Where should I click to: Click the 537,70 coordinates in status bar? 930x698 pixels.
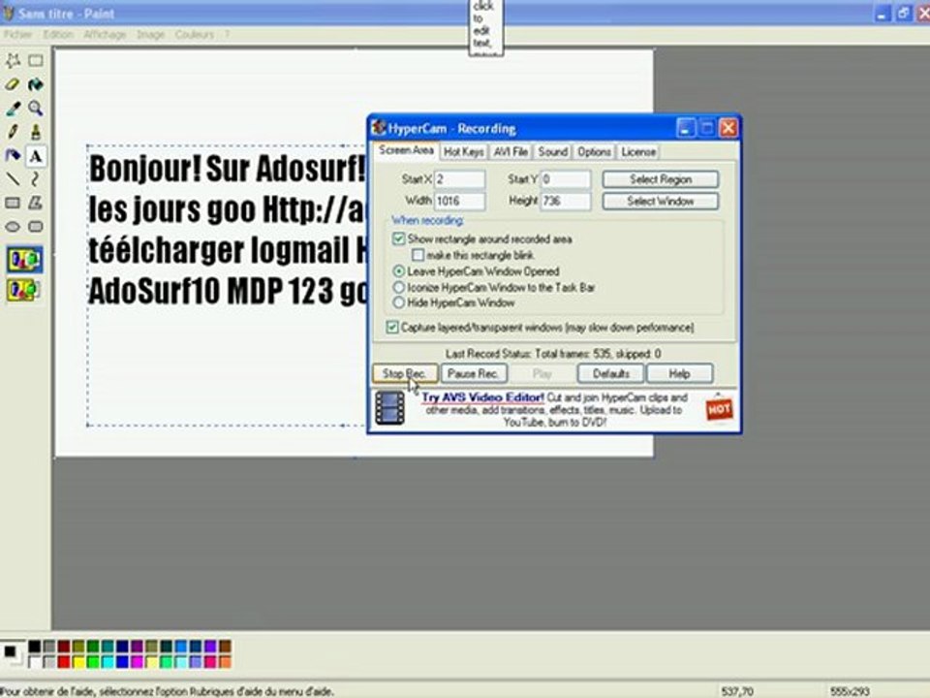pyautogui.click(x=737, y=691)
